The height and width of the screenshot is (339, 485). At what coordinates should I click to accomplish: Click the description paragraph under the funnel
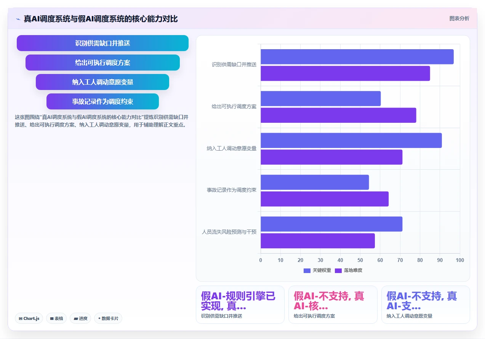(101, 121)
